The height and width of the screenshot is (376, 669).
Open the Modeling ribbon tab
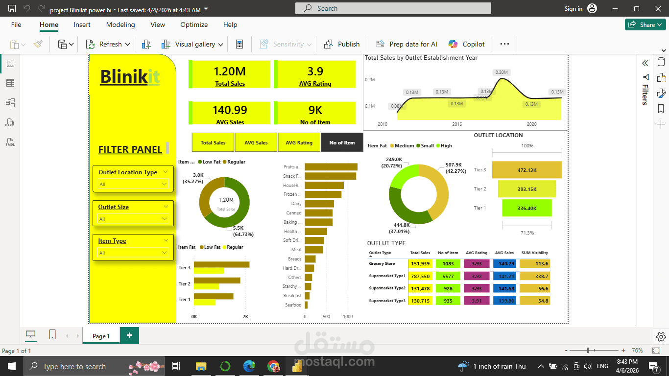coord(120,24)
